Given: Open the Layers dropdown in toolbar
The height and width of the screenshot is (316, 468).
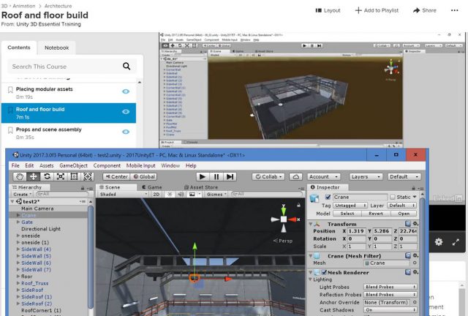Looking at the screenshot, I should click(x=366, y=177).
